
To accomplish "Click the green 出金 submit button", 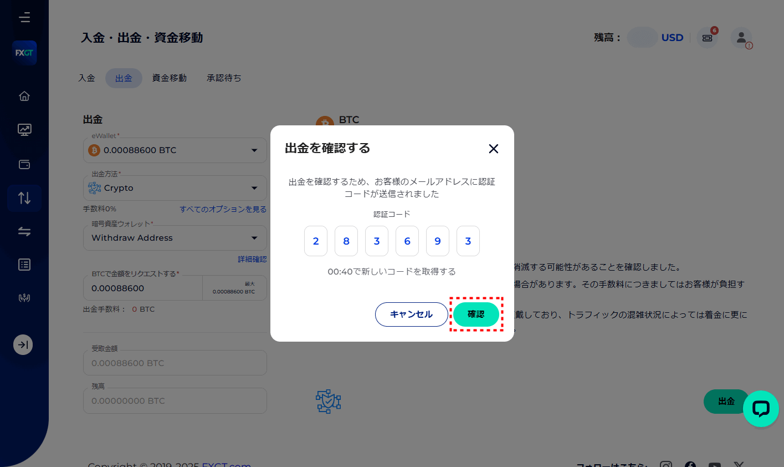I will click(x=726, y=401).
